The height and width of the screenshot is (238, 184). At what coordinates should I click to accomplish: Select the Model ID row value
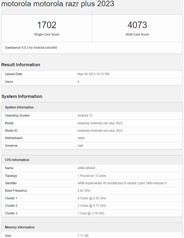[x=100, y=131]
